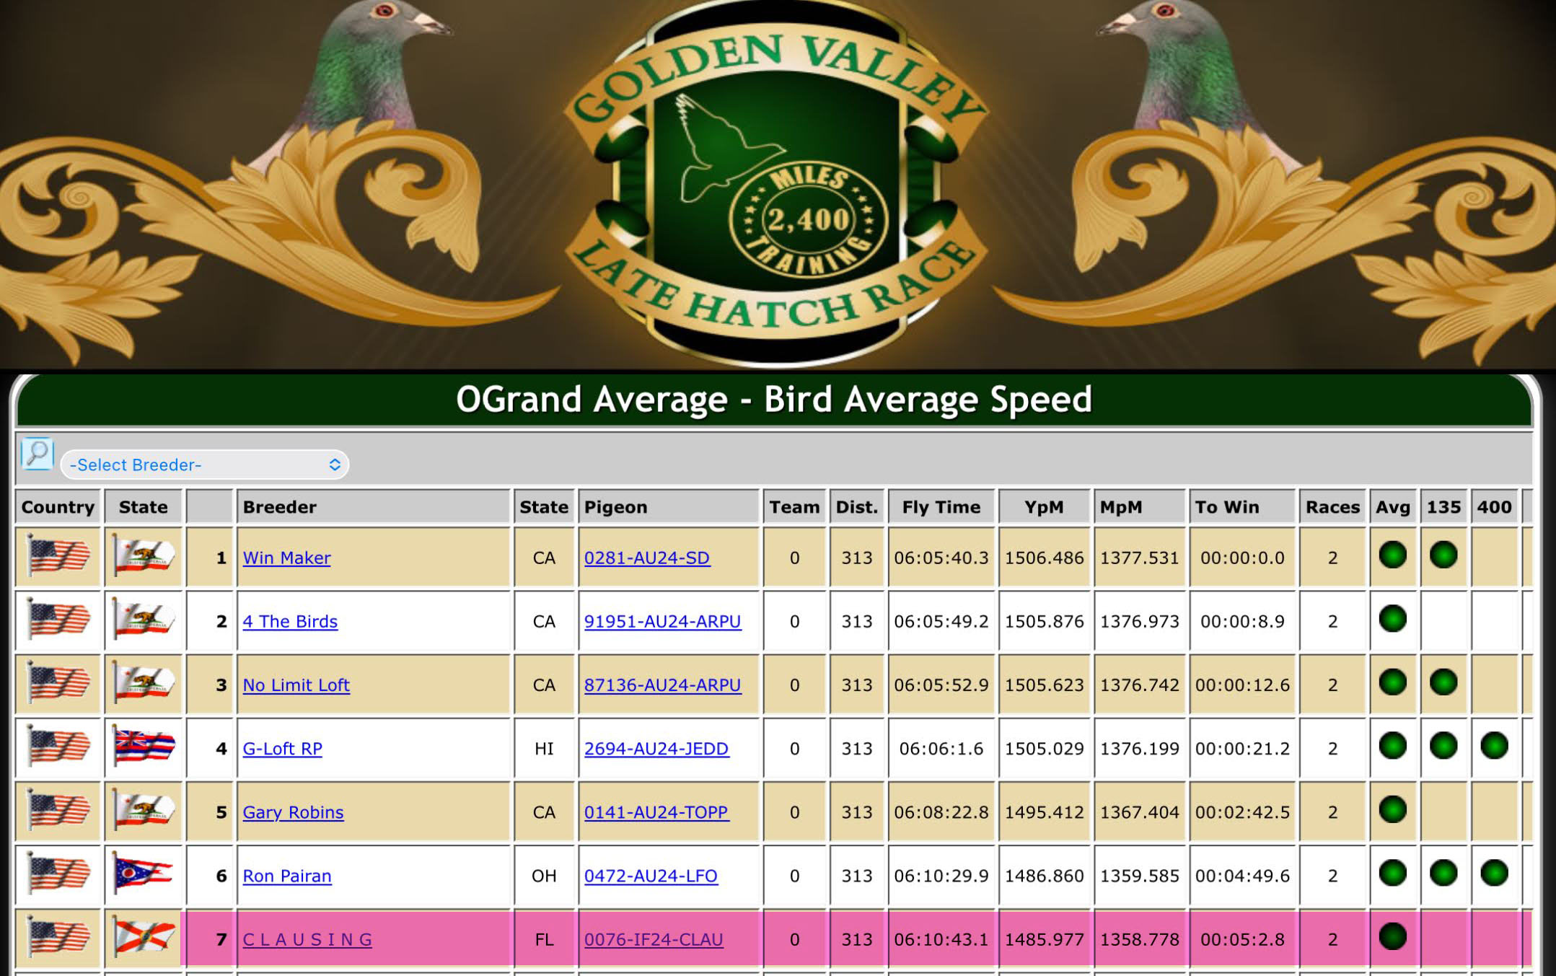
Task: Click the green 400 dot for G-Loft RP
Action: 1494,746
